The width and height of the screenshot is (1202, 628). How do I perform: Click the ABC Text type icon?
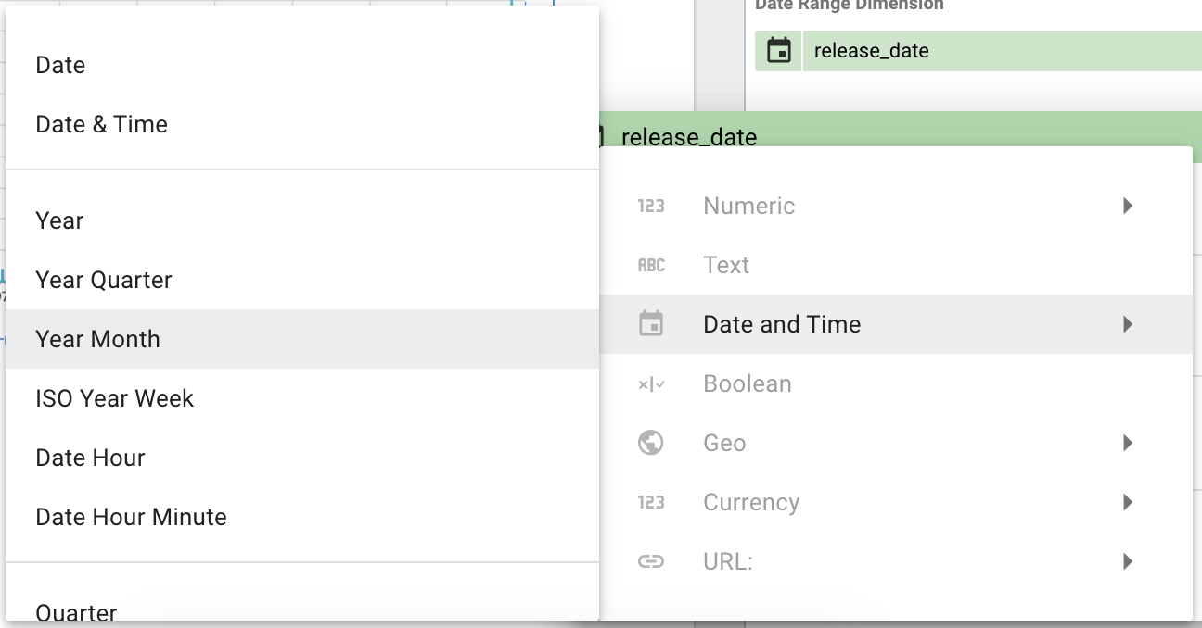click(651, 265)
